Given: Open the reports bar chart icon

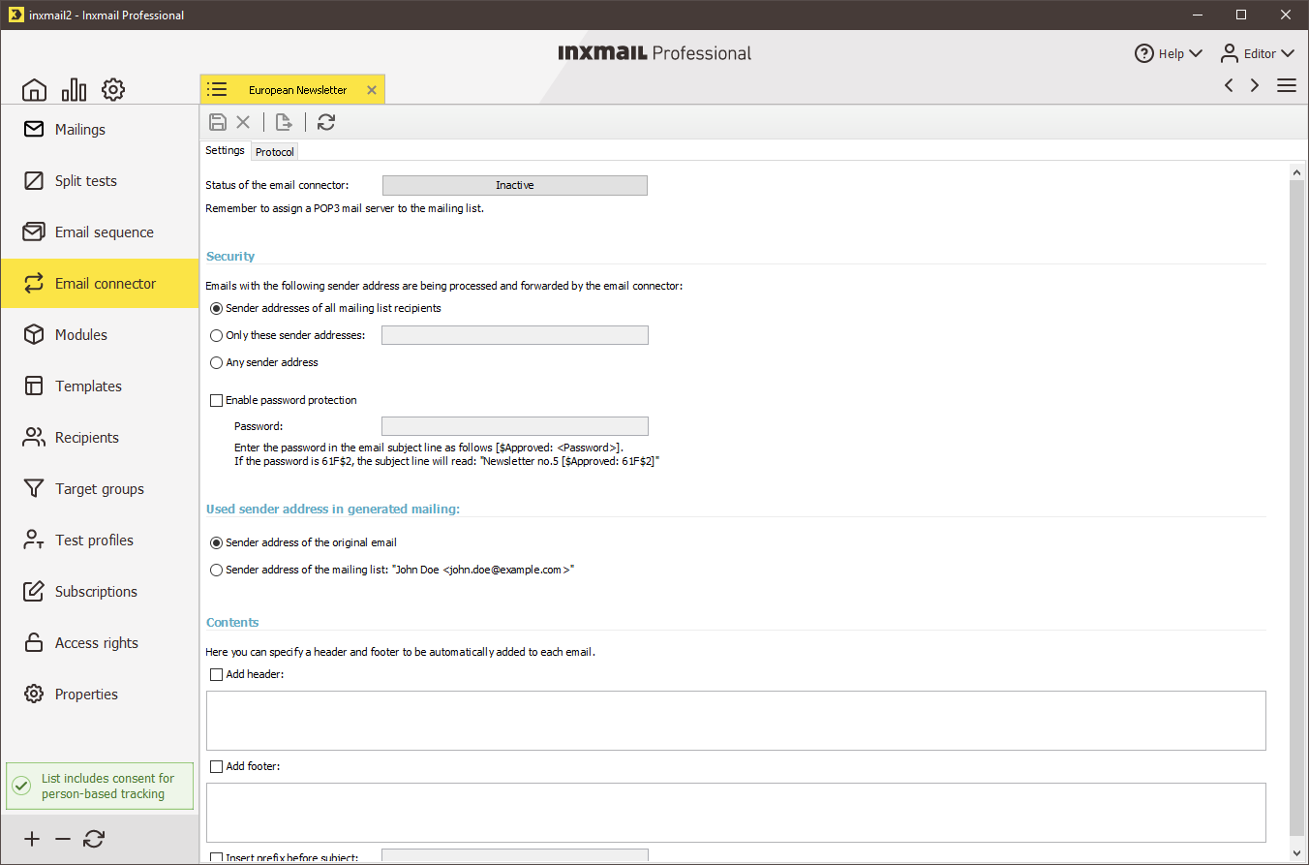Looking at the screenshot, I should point(74,90).
